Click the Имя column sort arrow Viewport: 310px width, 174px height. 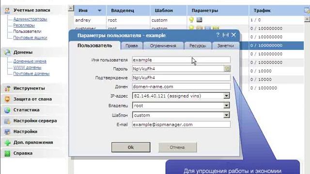pos(99,11)
